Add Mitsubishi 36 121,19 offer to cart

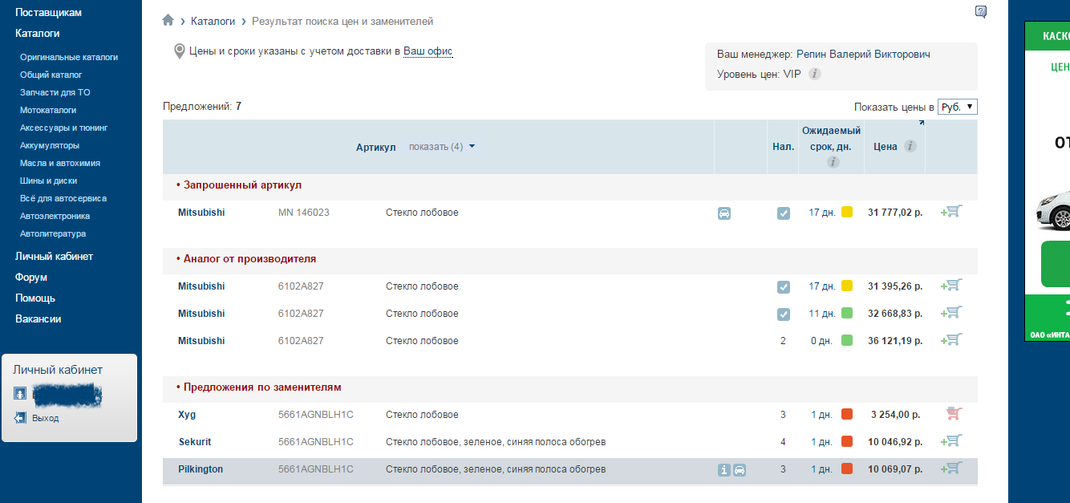click(951, 340)
